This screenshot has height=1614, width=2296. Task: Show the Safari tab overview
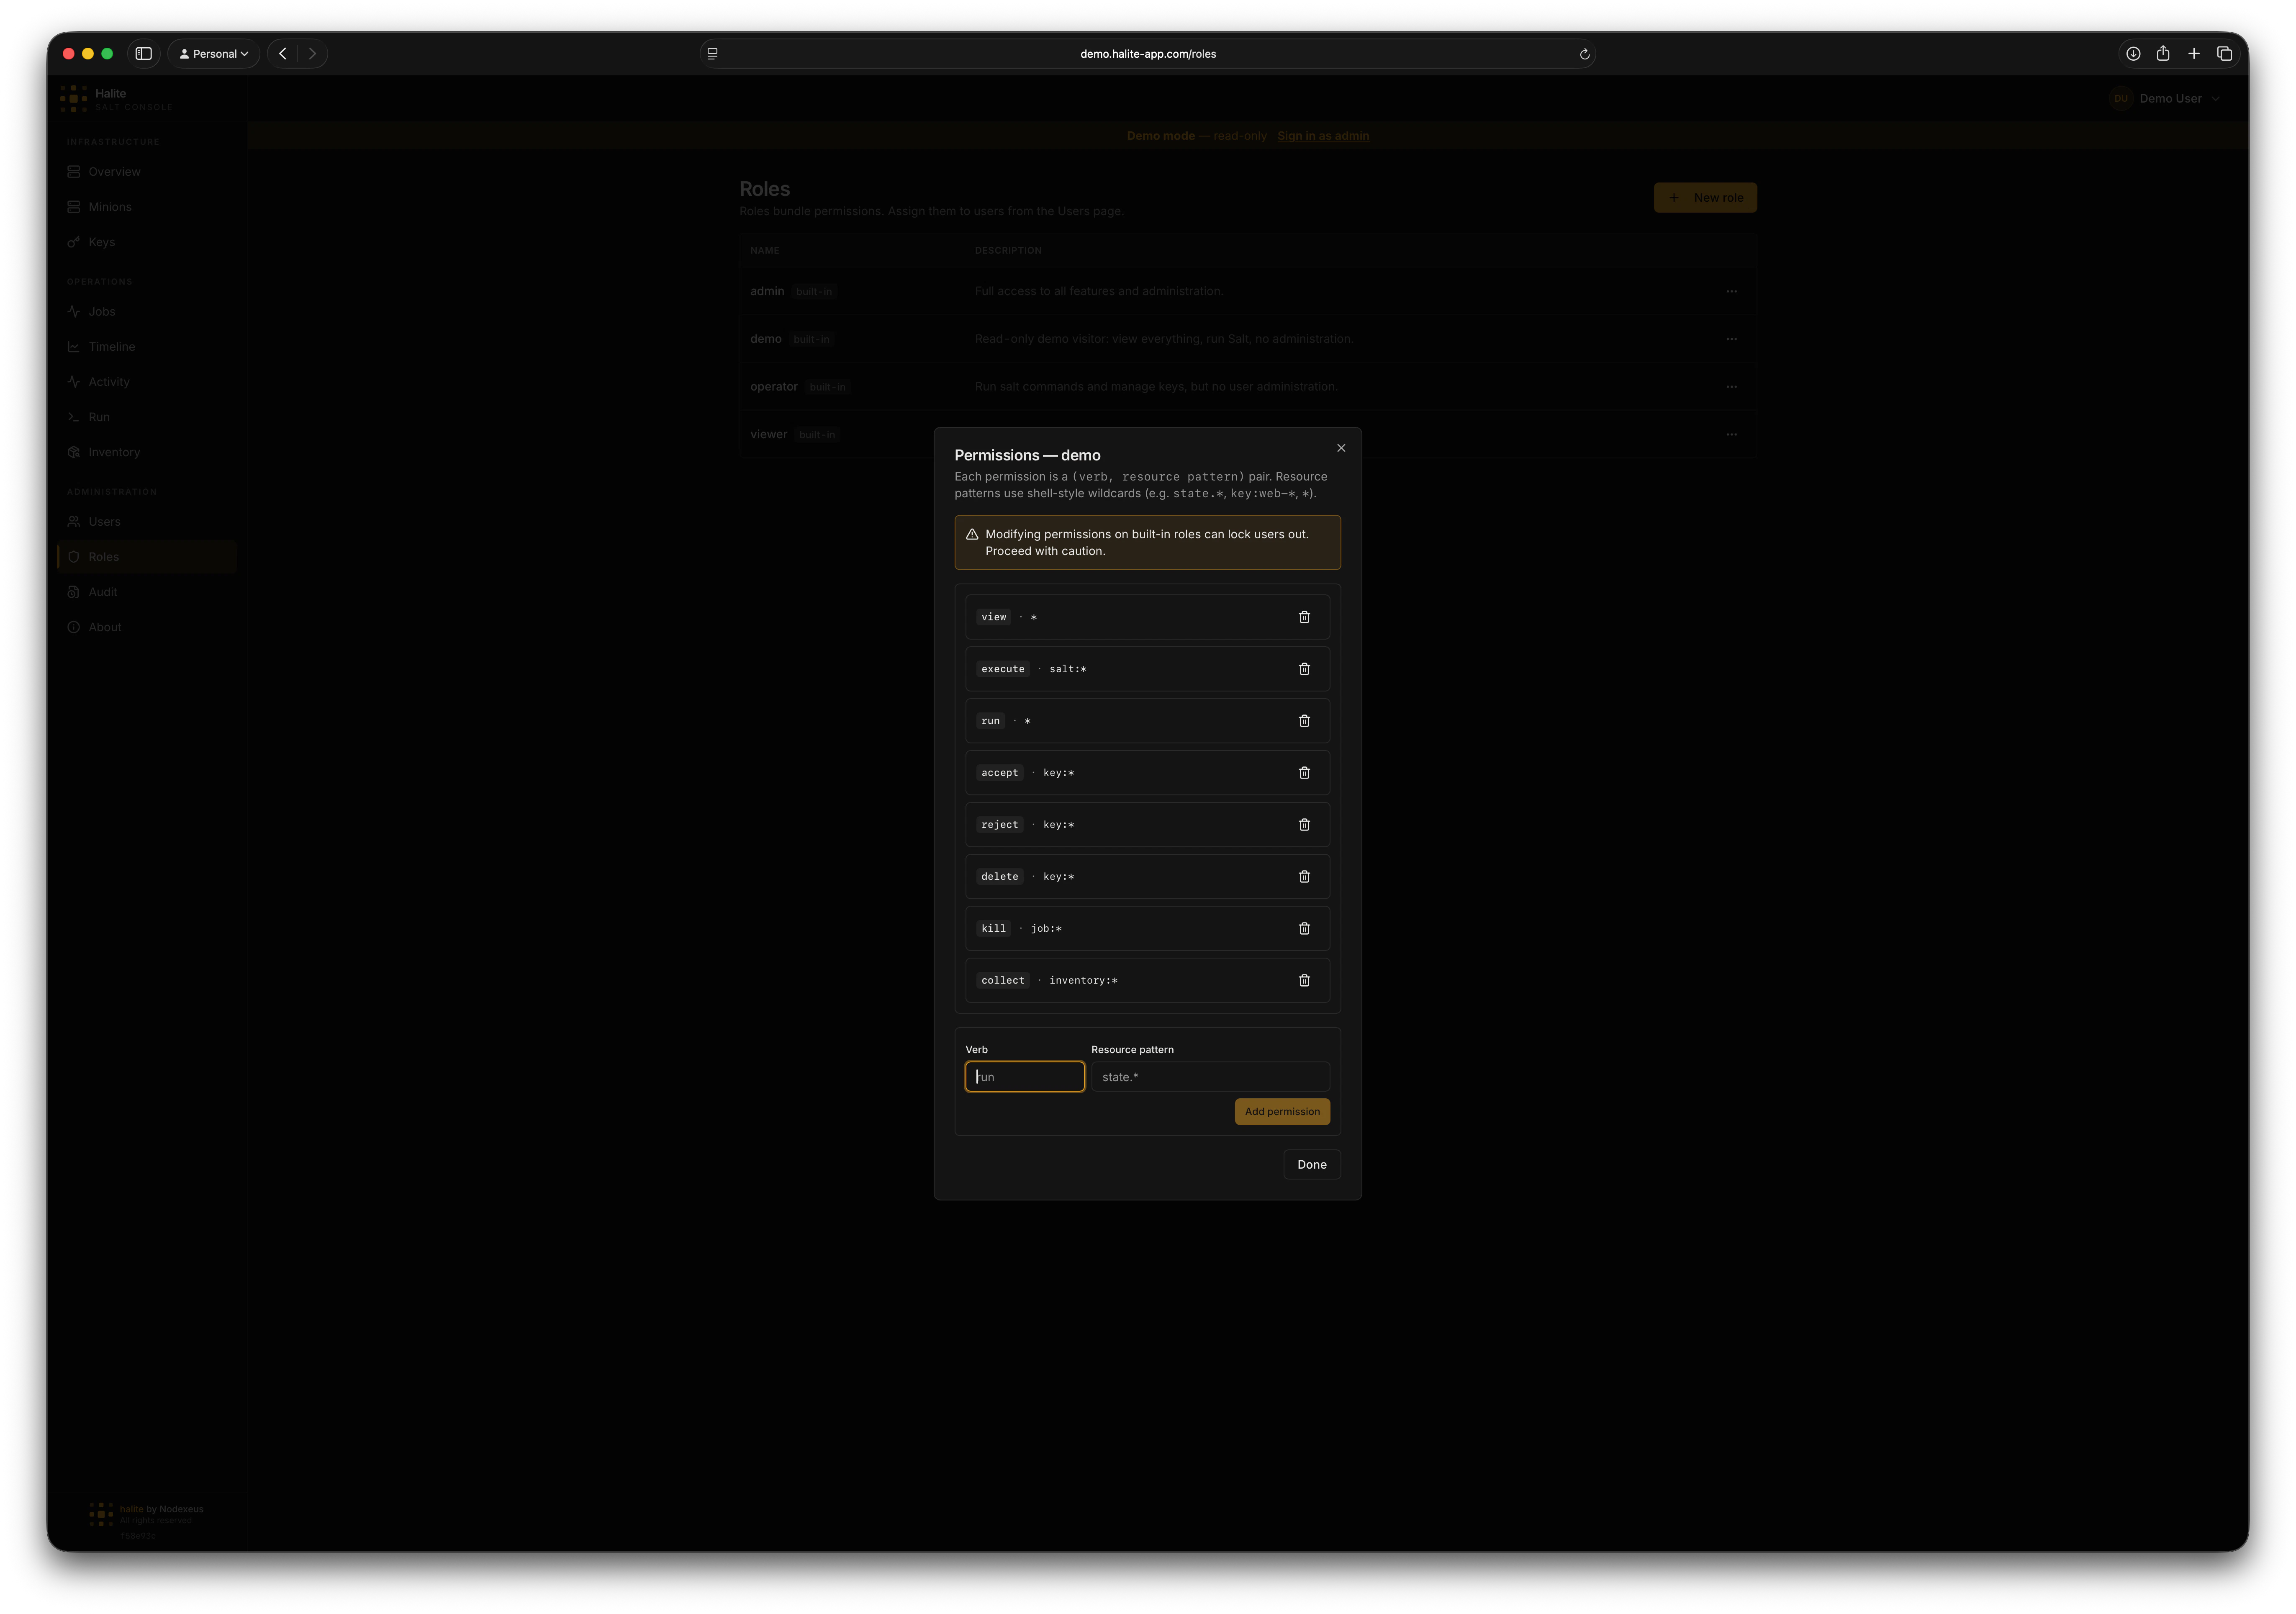[2224, 54]
